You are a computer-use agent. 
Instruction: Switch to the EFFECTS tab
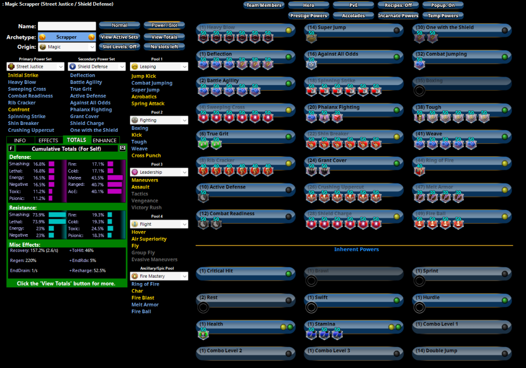[x=48, y=140]
